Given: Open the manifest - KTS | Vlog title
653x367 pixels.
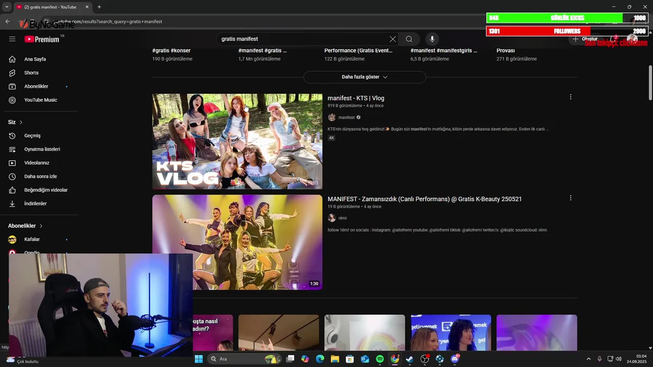Looking at the screenshot, I should (356, 98).
